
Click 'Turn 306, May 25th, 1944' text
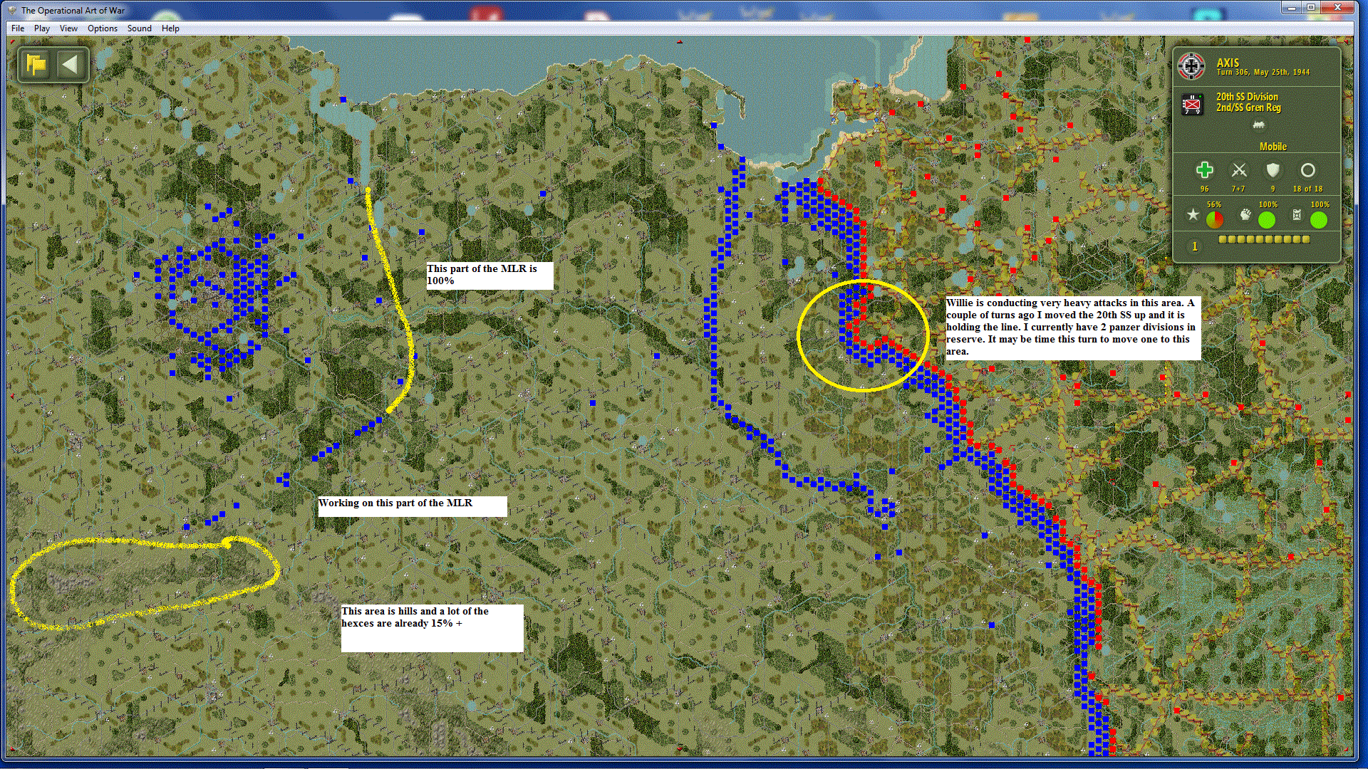(x=1263, y=73)
